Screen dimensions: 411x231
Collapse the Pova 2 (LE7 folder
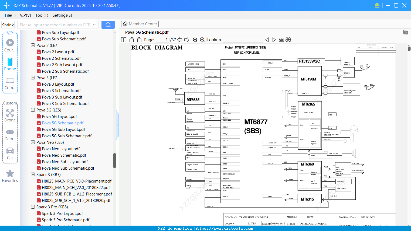click(33, 45)
